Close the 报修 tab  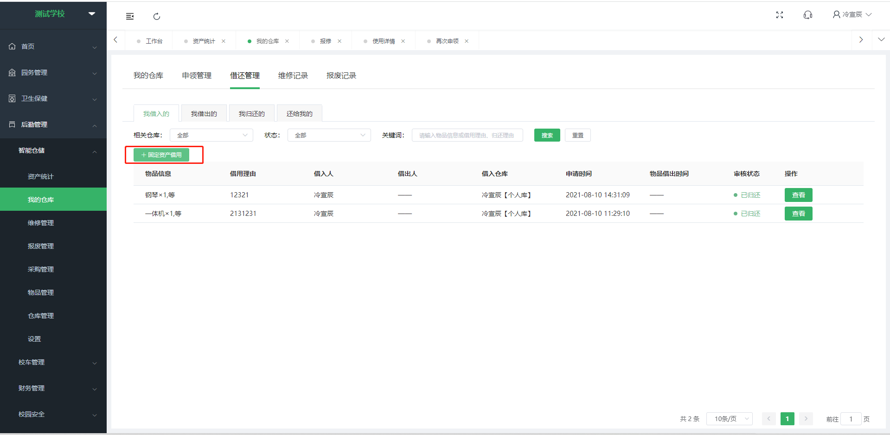(x=339, y=41)
